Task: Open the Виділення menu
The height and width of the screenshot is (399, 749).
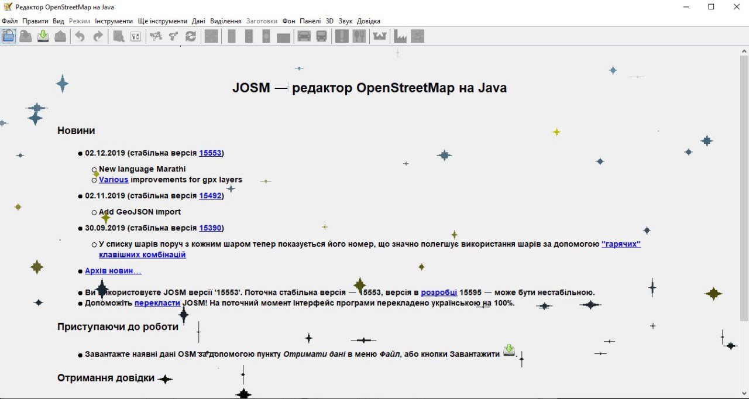Action: tap(225, 21)
